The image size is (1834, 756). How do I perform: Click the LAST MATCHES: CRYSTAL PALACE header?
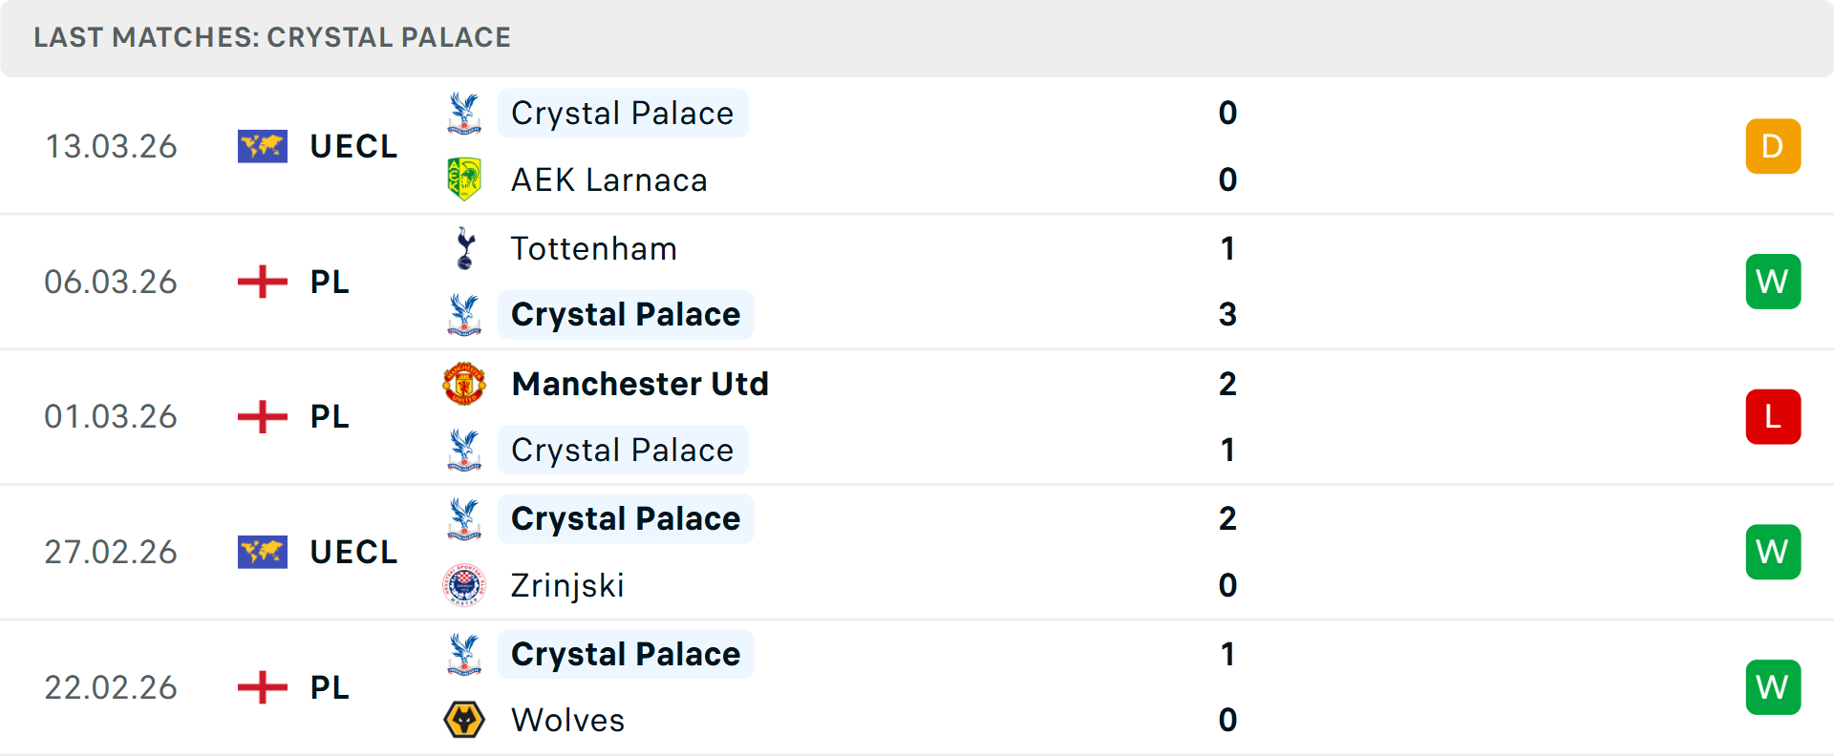[272, 37]
